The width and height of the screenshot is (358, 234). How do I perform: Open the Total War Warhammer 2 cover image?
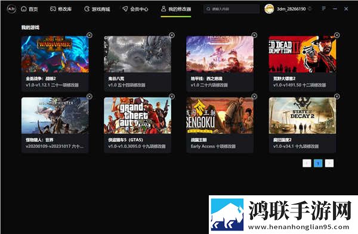pyautogui.click(x=55, y=54)
